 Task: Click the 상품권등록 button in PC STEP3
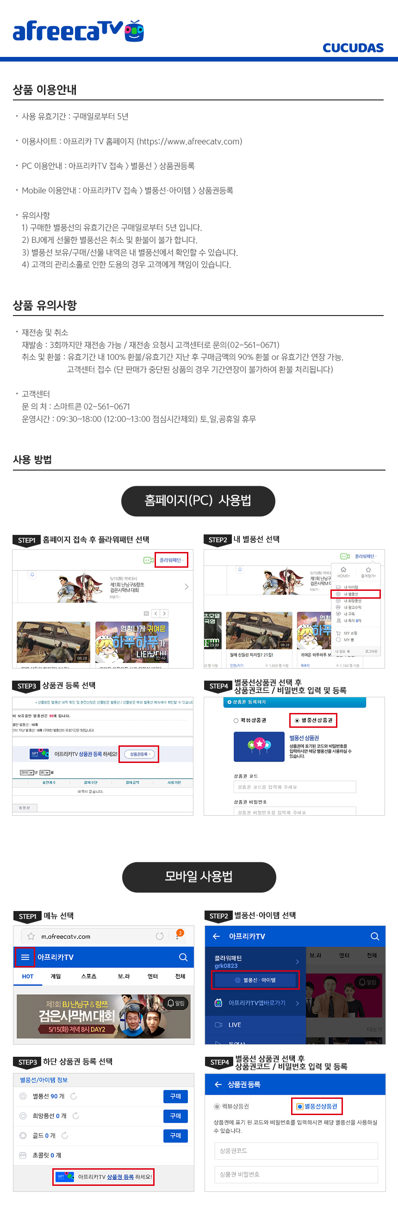pyautogui.click(x=139, y=754)
